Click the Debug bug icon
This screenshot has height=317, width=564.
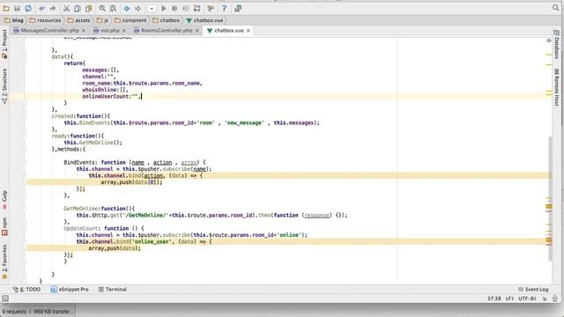174,8
